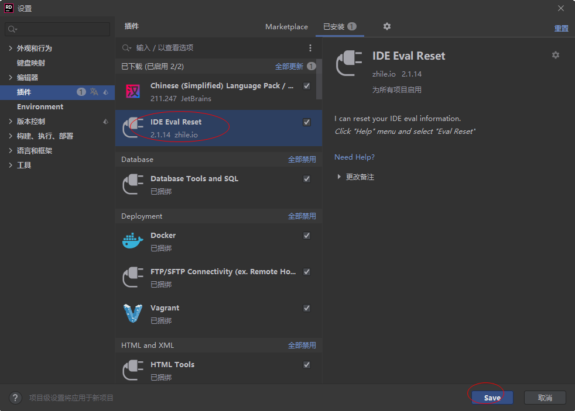This screenshot has height=411, width=575.
Task: Switch to the 已安装 tab
Action: pos(340,27)
